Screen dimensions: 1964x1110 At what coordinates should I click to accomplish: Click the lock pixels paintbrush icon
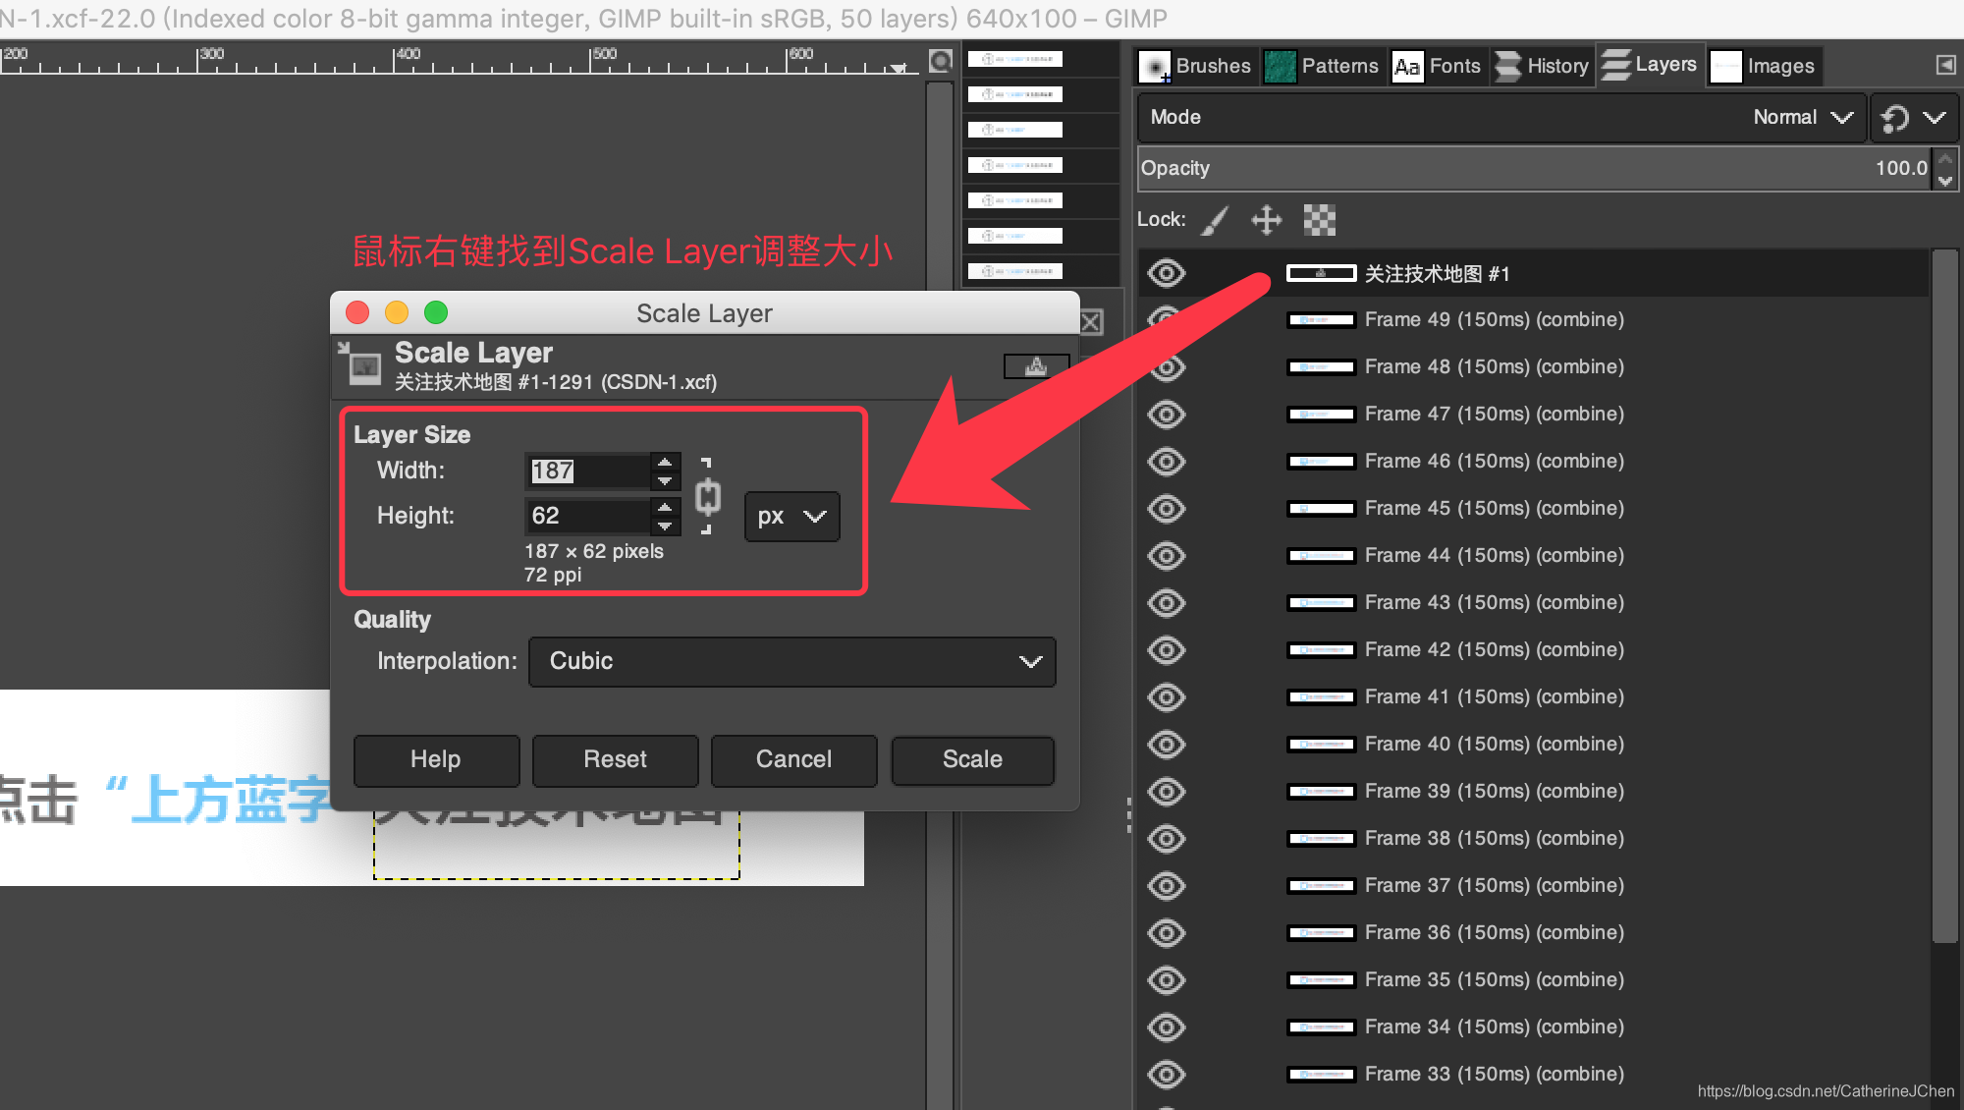[x=1216, y=220]
